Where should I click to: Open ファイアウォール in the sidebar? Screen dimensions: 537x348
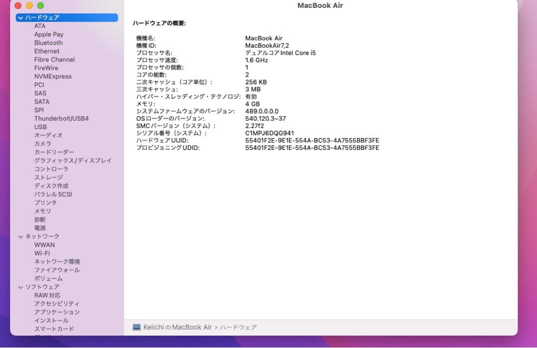[57, 270]
